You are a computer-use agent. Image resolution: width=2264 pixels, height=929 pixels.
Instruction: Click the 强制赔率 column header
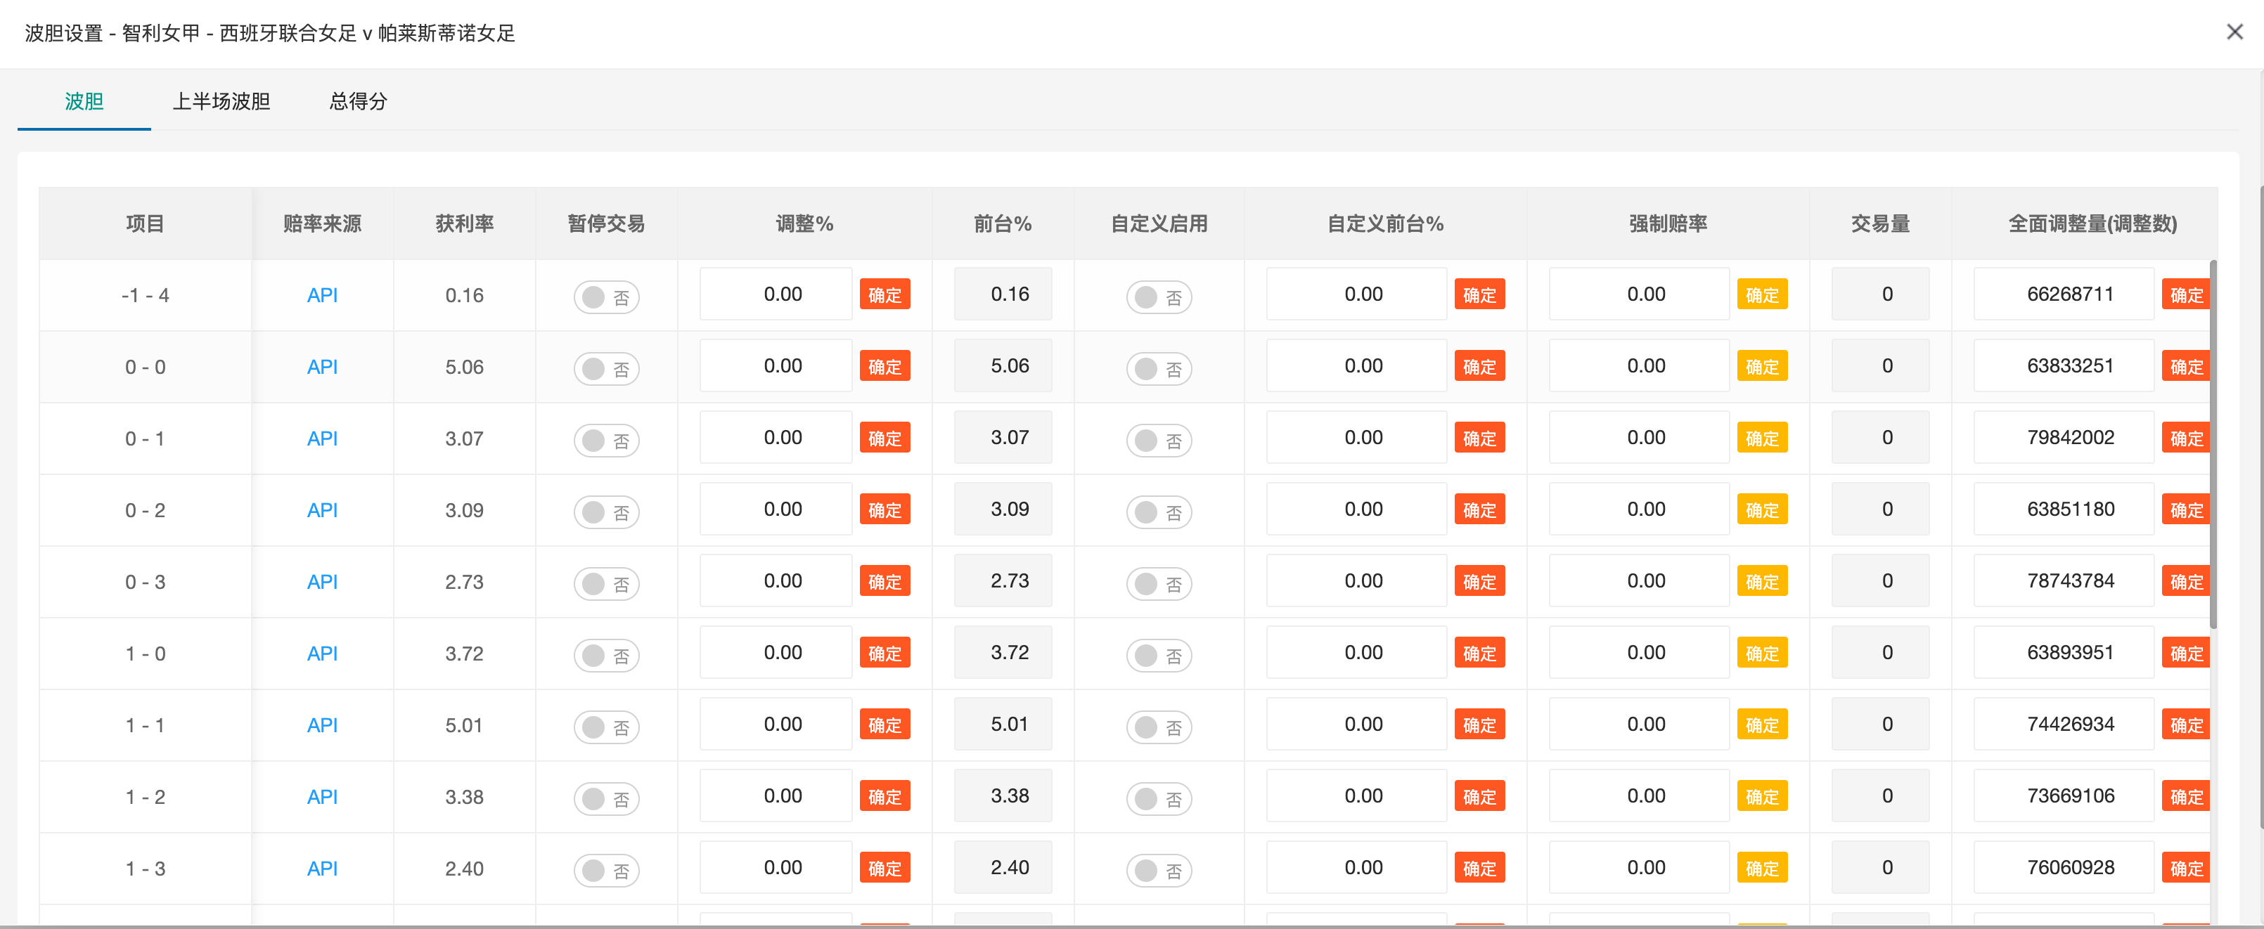[1667, 224]
